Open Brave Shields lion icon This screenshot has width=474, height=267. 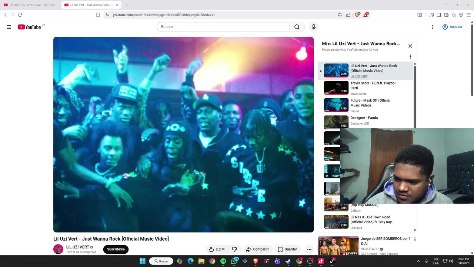357,15
